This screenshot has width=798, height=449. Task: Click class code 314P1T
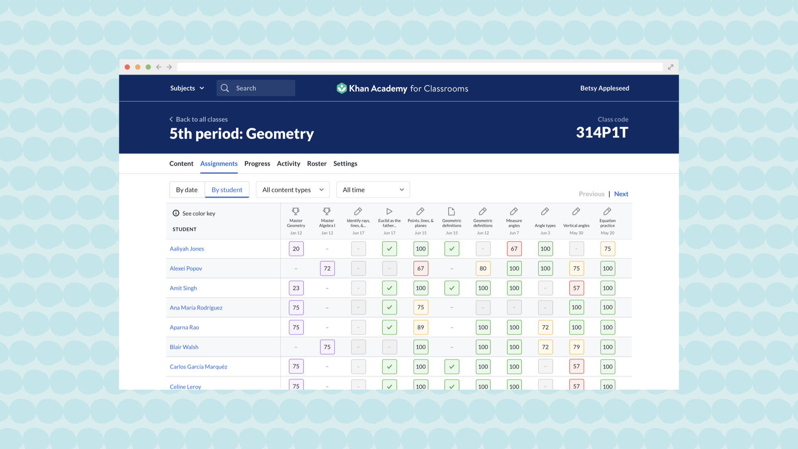[602, 133]
